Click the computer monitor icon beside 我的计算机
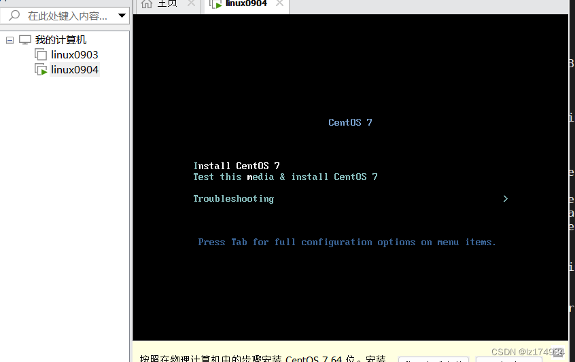The height and width of the screenshot is (362, 575). (25, 40)
